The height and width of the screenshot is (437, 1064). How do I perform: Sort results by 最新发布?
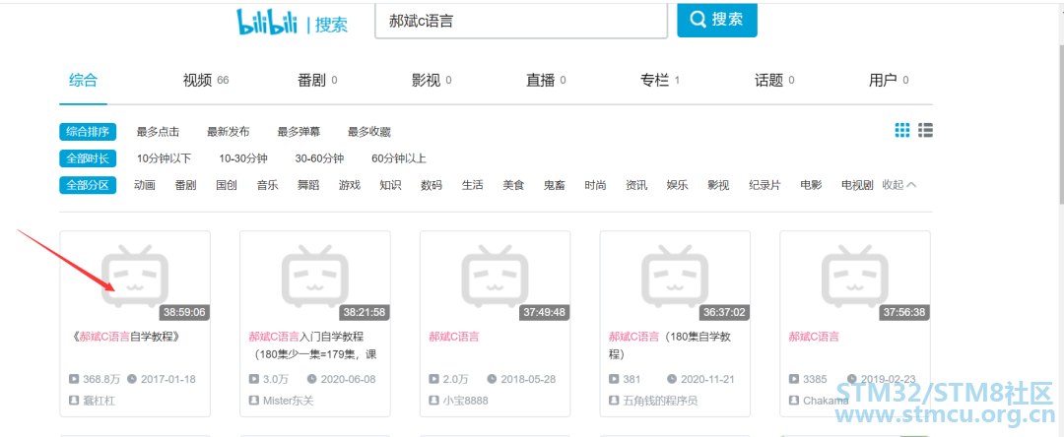coord(228,132)
